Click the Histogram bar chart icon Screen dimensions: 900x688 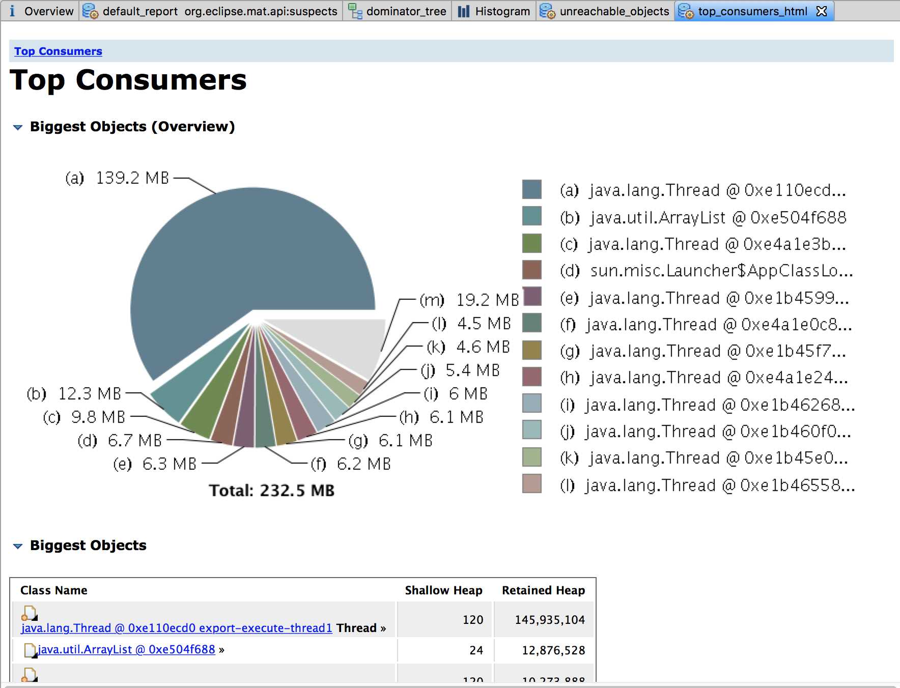point(463,11)
